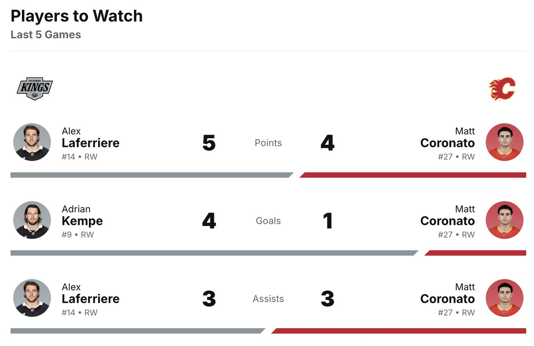This screenshot has height=346, width=534.
Task: Click Adrian Kempe's headshot photo
Action: pyautogui.click(x=32, y=220)
